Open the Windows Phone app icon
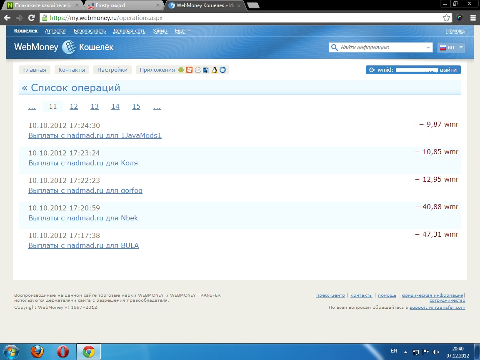The height and width of the screenshot is (360, 480). tap(189, 70)
